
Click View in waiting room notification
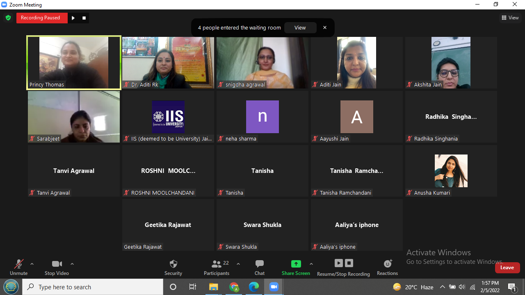pyautogui.click(x=300, y=28)
